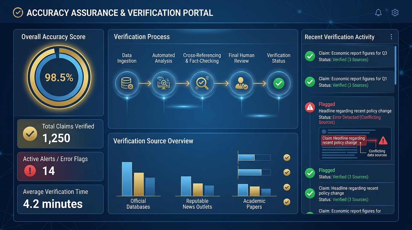Open claim Economic report figures for Q1
This screenshot has width=412, height=230.
[352, 82]
